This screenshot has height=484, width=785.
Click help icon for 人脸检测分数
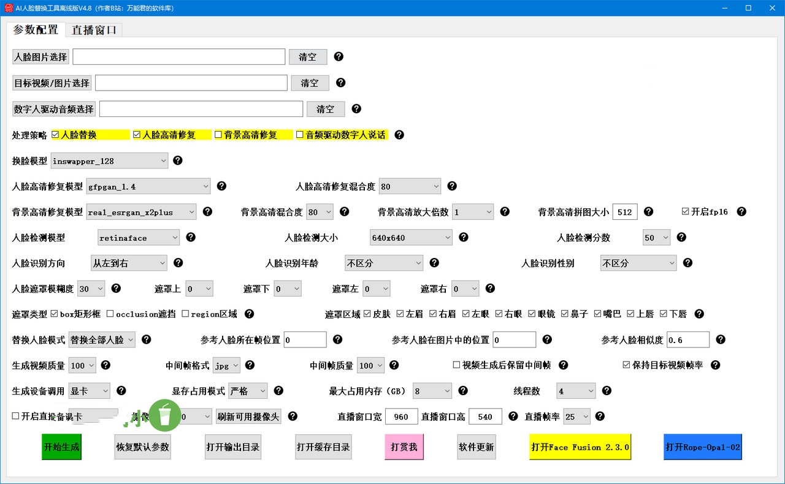[681, 237]
